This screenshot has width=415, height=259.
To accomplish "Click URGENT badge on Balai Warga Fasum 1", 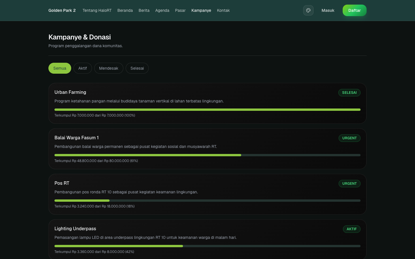I will (350, 138).
